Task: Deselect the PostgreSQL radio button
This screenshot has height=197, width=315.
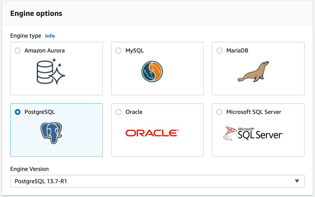Action: point(17,112)
